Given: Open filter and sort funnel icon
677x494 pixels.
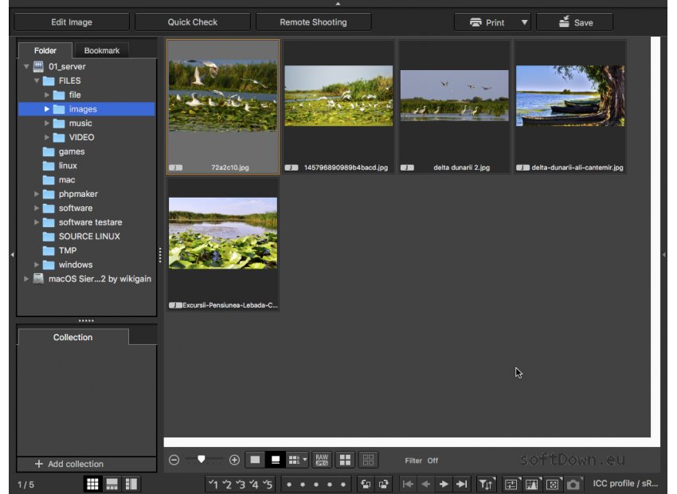Looking at the screenshot, I should (486, 484).
